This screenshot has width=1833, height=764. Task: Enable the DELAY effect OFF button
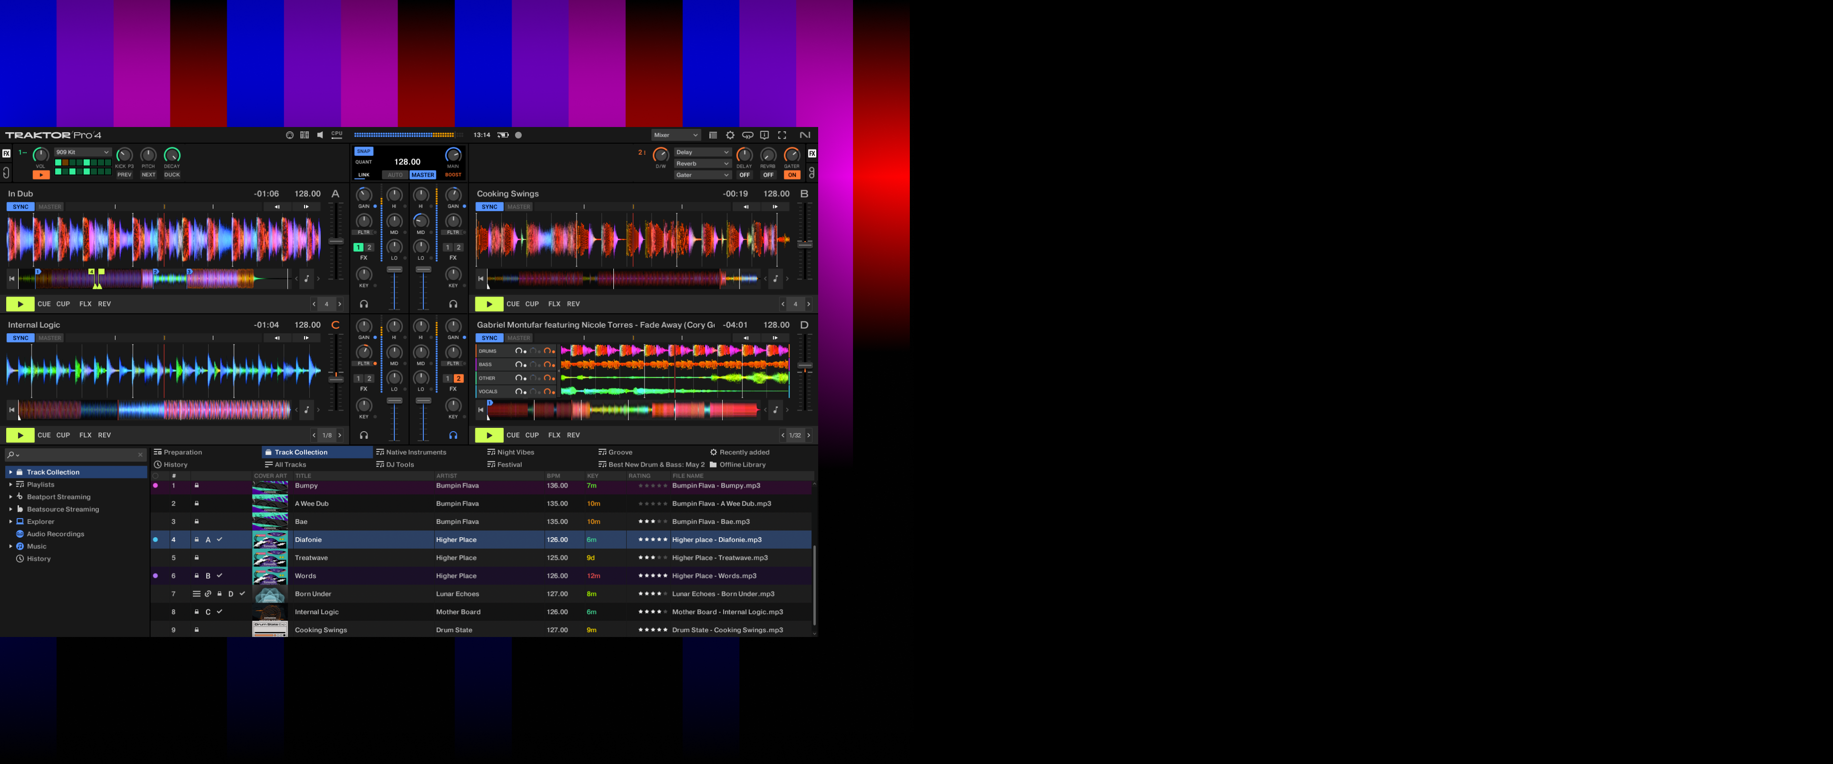coord(744,175)
